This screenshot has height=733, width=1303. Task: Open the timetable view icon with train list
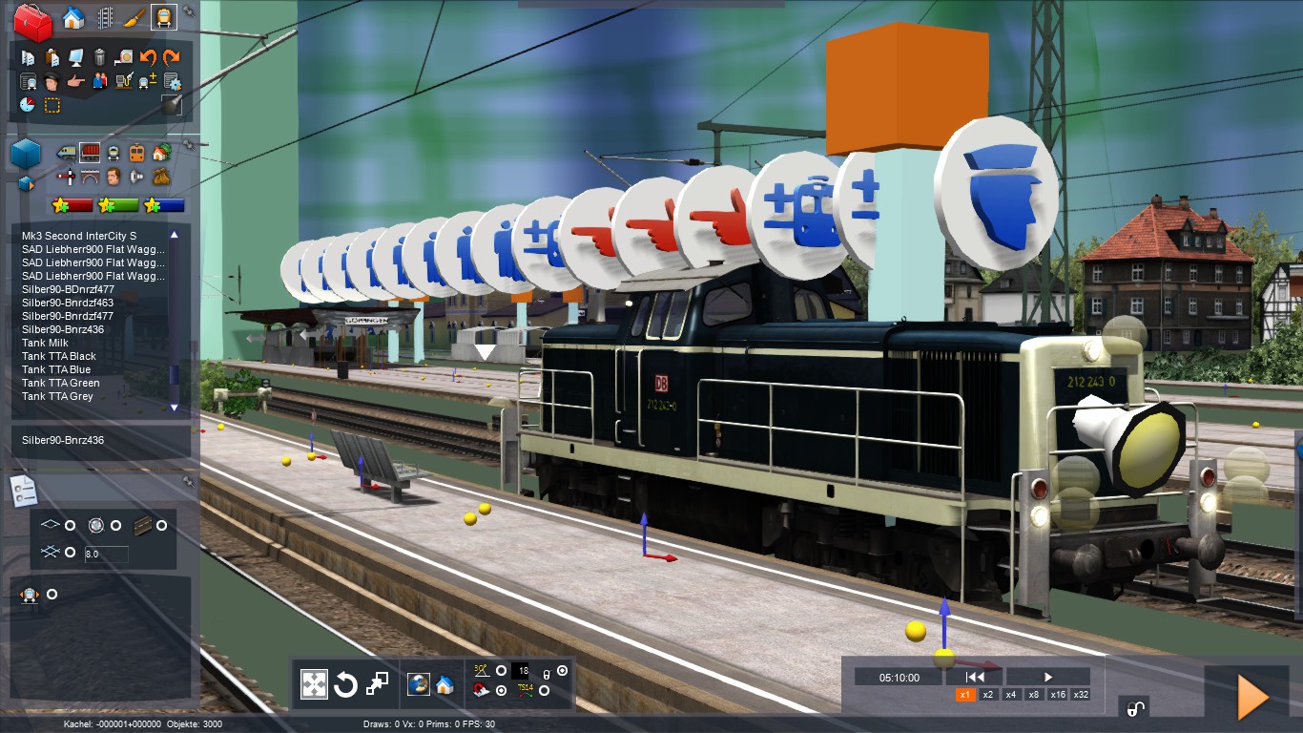coord(29,81)
